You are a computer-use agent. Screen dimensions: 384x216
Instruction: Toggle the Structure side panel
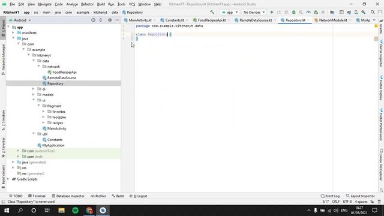coord(3,120)
